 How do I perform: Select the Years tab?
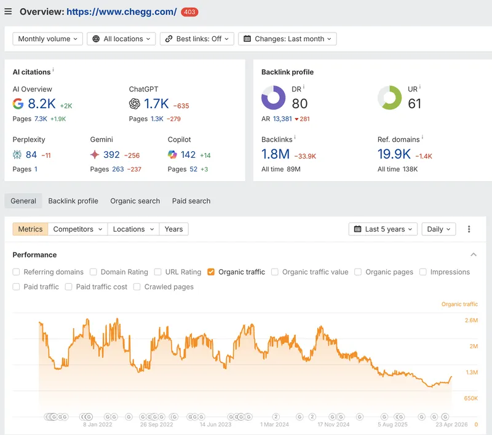click(x=173, y=229)
